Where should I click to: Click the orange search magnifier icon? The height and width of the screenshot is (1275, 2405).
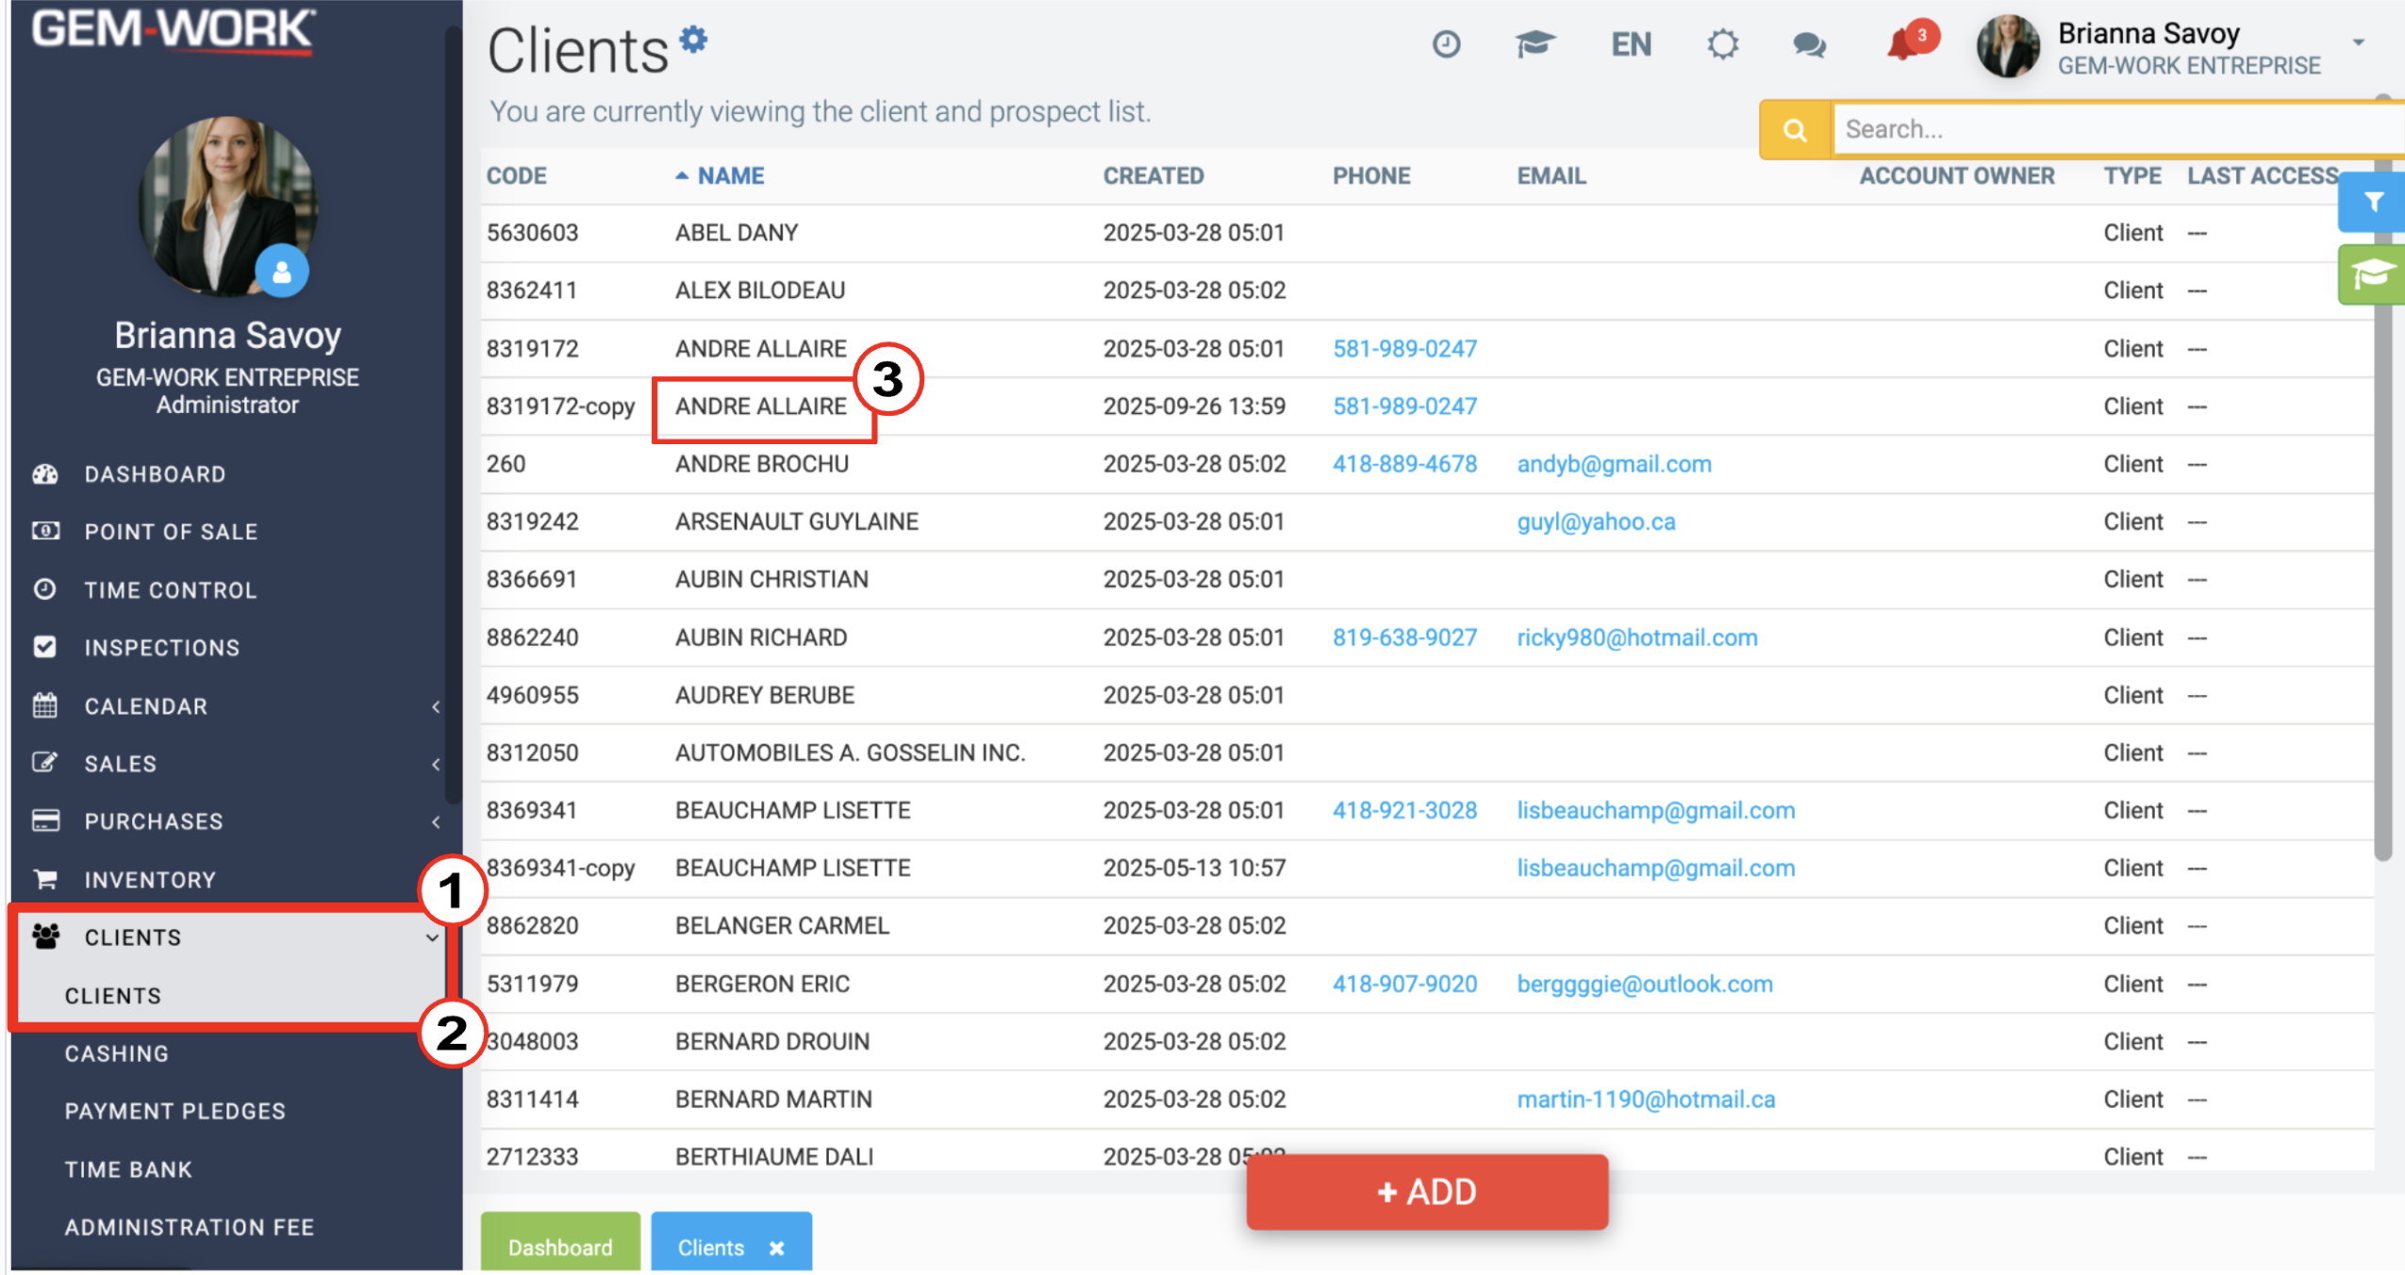(x=1795, y=130)
